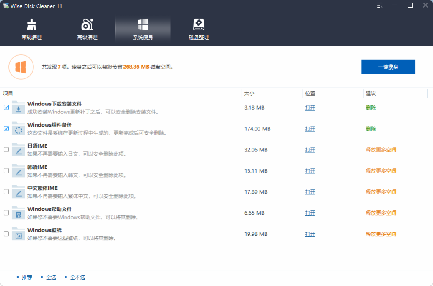The width and height of the screenshot is (433, 286).
Task: Click 释放更多空间 for 韩语IME
Action: (x=381, y=171)
